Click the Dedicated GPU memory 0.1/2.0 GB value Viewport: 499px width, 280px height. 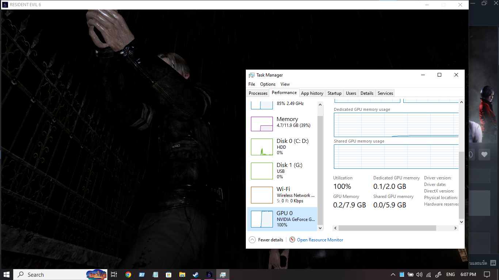pos(389,187)
